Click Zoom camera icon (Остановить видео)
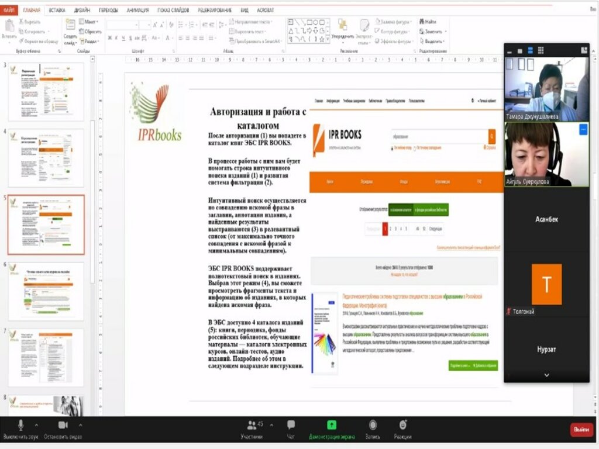The image size is (599, 449). point(63,425)
